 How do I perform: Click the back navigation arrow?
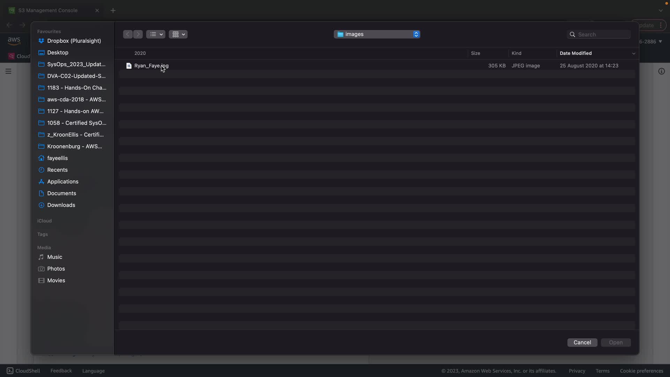(128, 34)
